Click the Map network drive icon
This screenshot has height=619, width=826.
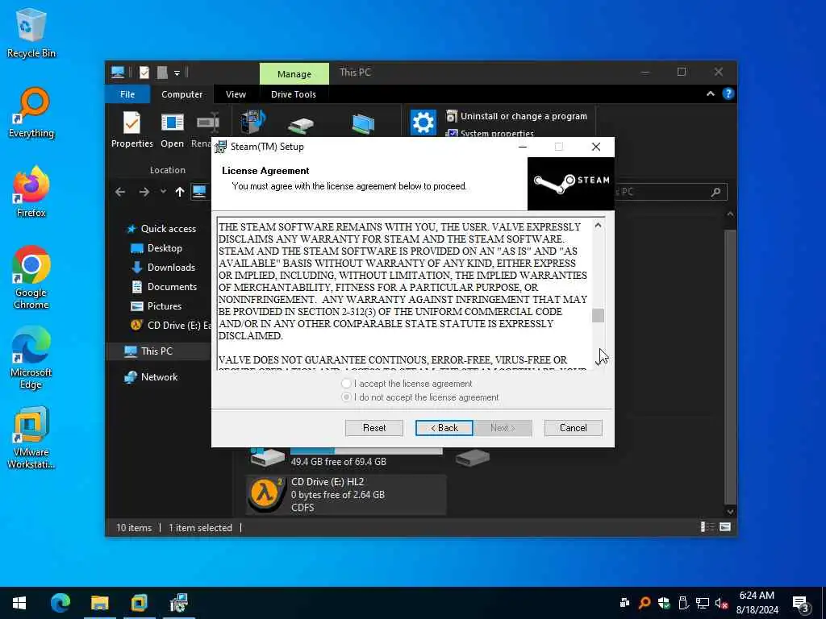point(301,124)
